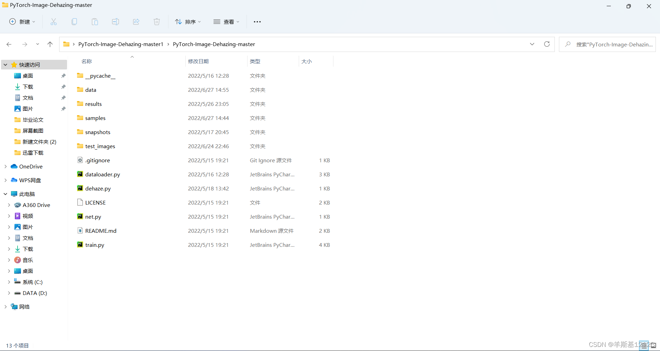Expand the DATA (D:) drive node
The height and width of the screenshot is (351, 660).
point(9,293)
